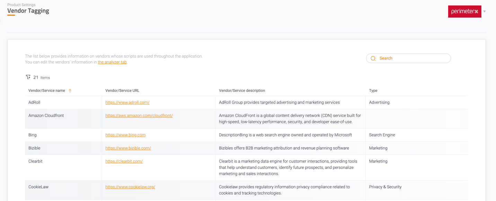This screenshot has width=496, height=201.
Task: Open the Amazon CloudFront URL link
Action: (x=139, y=116)
